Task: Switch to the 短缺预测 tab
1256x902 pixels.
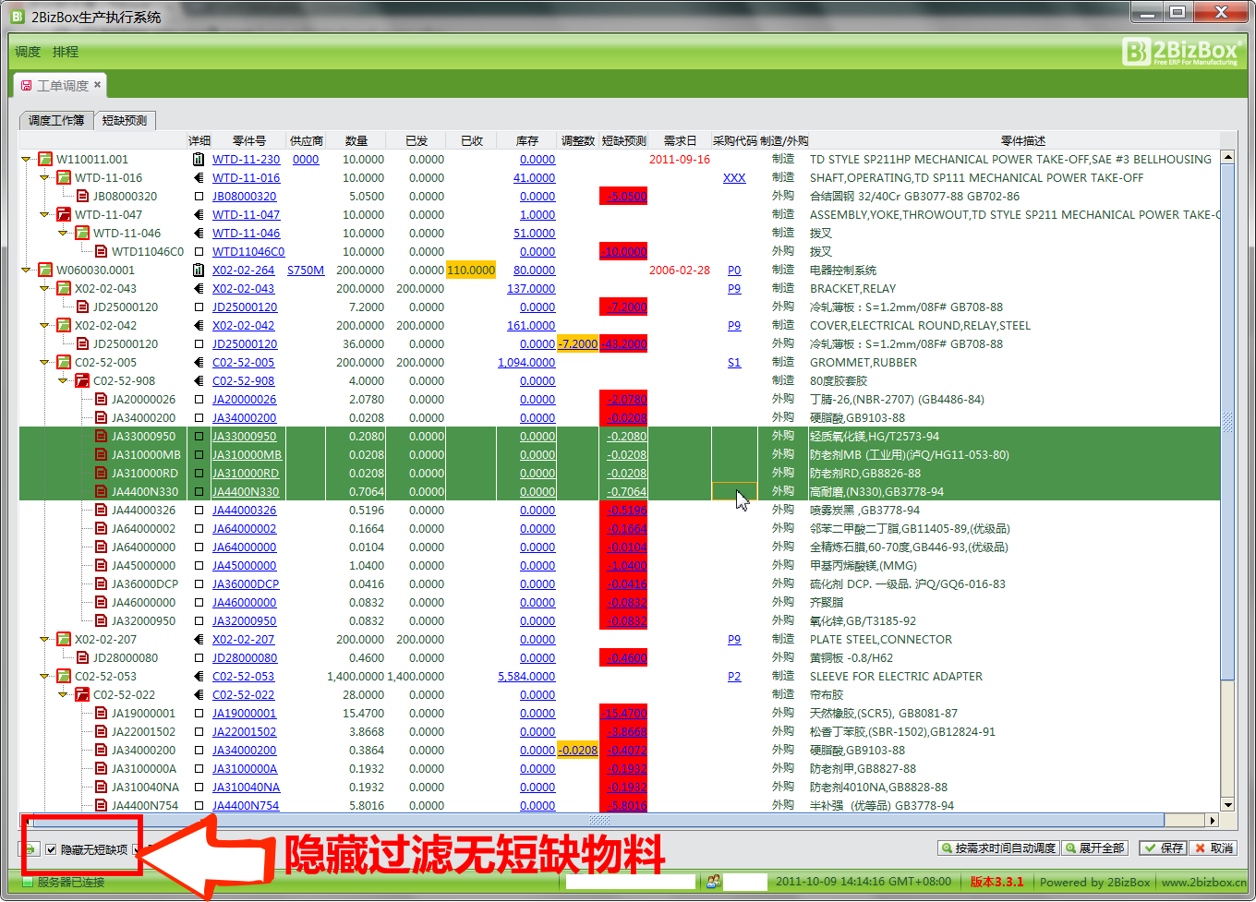Action: (125, 120)
